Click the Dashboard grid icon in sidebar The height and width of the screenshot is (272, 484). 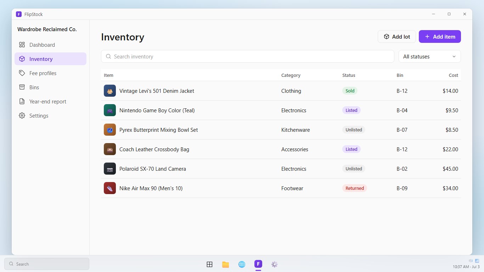[22, 45]
